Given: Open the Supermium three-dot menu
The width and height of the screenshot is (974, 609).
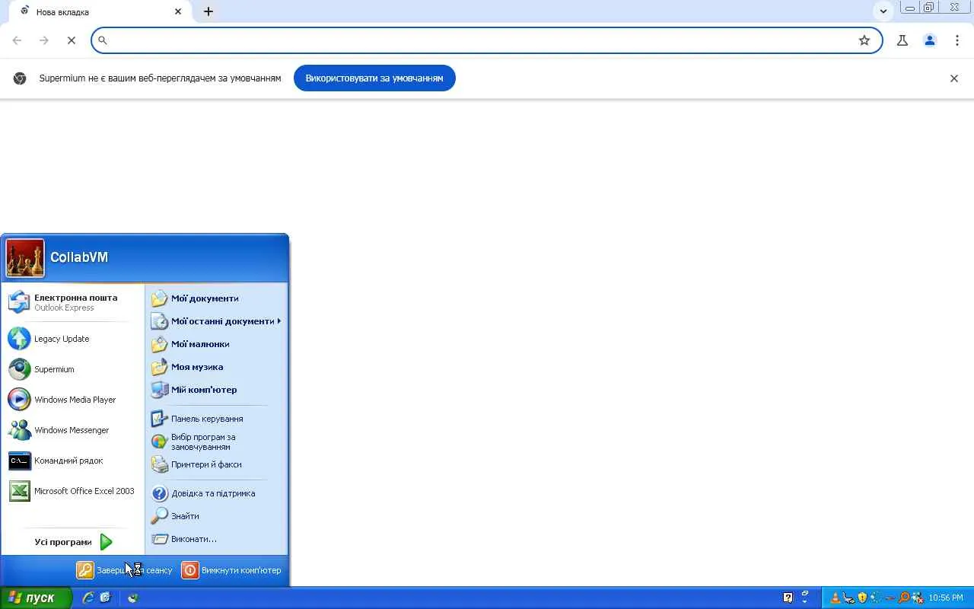Looking at the screenshot, I should (x=957, y=40).
